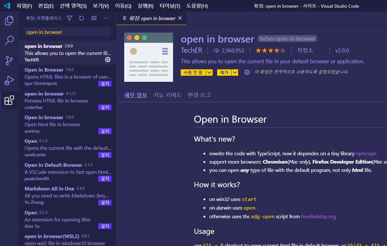
Task: Clear extension search results
Action: (x=94, y=18)
